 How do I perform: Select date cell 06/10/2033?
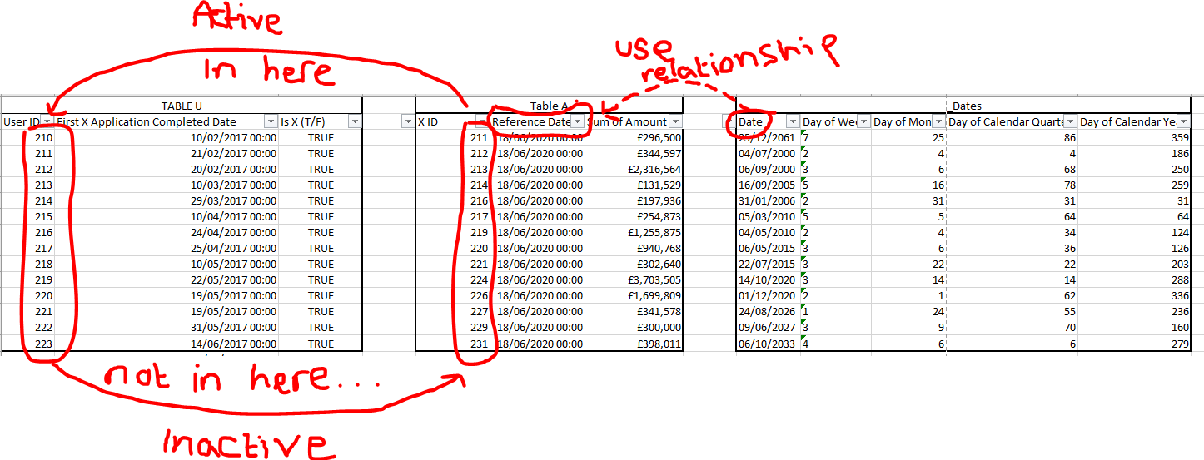click(x=769, y=344)
